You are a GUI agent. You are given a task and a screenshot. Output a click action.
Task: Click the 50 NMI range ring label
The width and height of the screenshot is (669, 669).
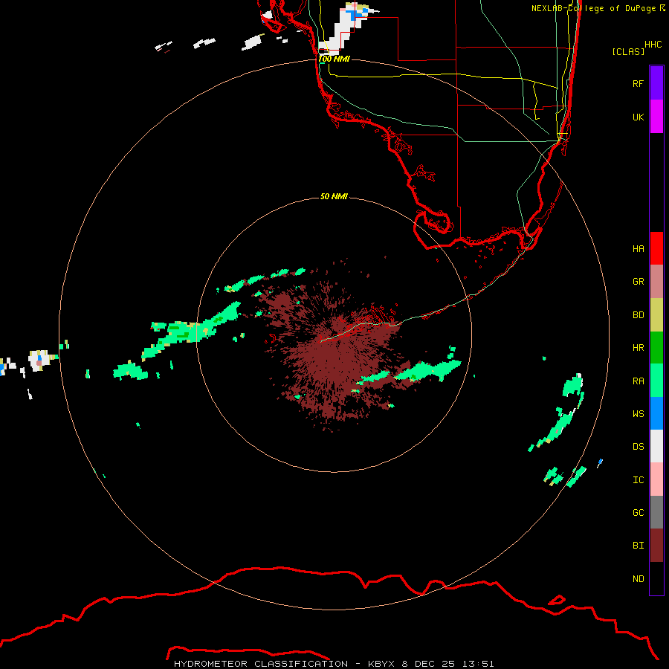tap(334, 196)
